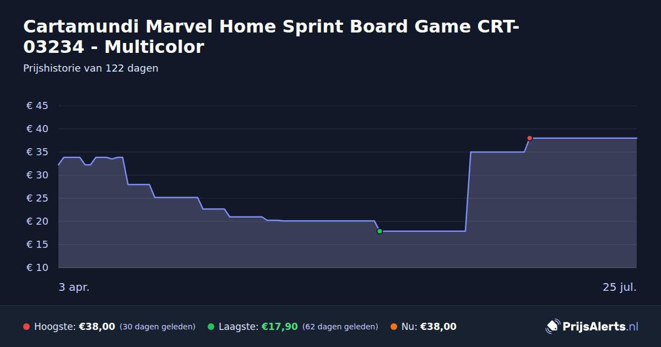Click the 25 jul. end date label

click(620, 287)
